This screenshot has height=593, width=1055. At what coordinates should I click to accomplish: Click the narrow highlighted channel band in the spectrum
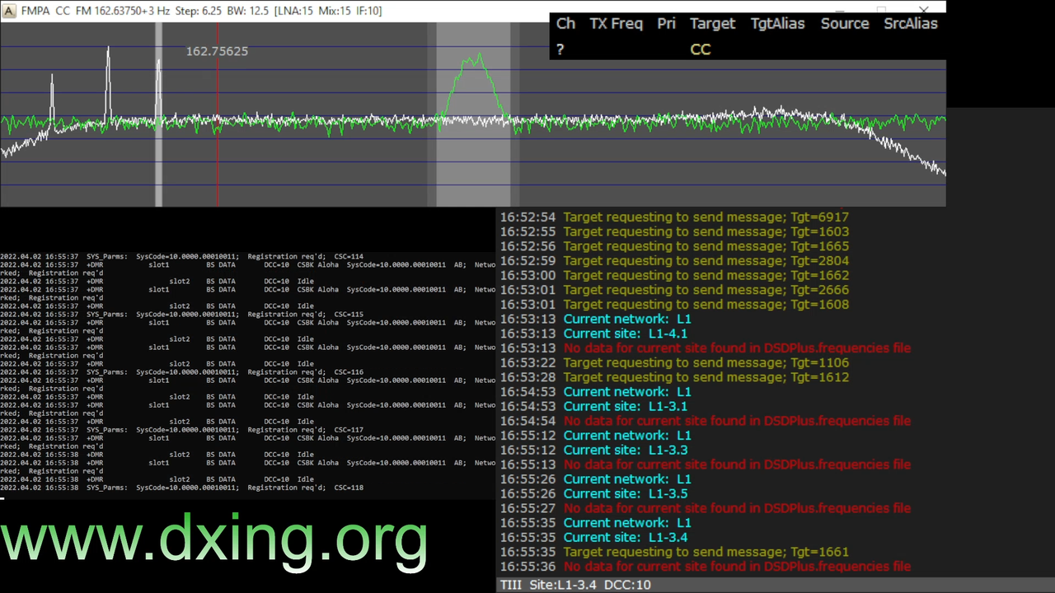[x=159, y=115]
